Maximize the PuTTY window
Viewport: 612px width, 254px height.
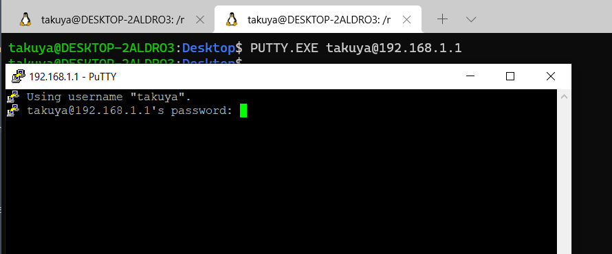pyautogui.click(x=510, y=76)
